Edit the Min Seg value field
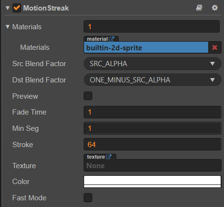 tap(152, 128)
